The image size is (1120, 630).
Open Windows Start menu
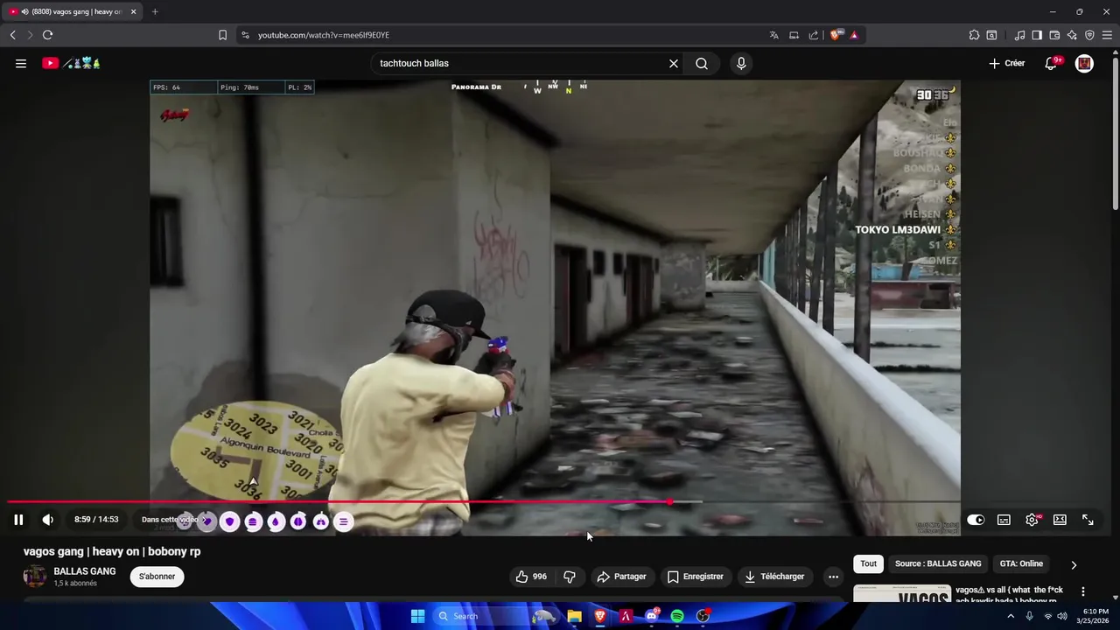point(417,616)
